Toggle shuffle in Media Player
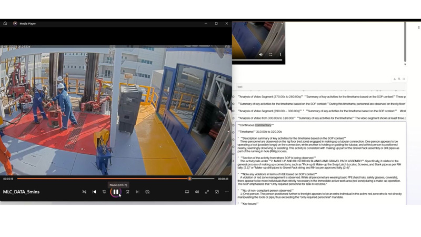Image resolution: width=421 pixels, height=237 pixels. 84,192
